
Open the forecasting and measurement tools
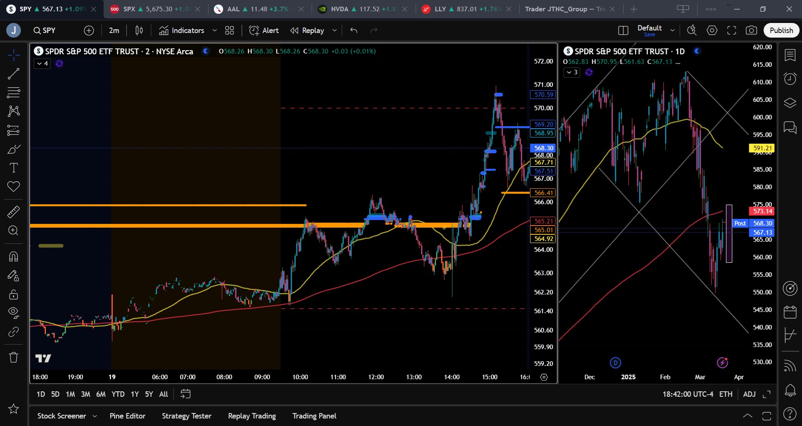(13, 130)
